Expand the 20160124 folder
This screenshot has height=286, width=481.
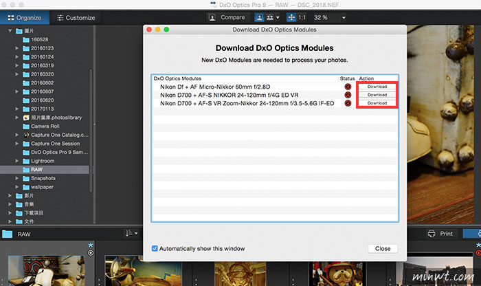click(x=17, y=57)
